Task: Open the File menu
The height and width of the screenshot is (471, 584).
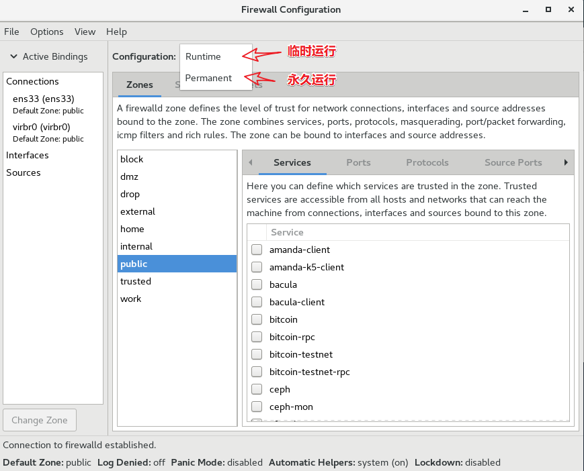Action: pos(11,32)
